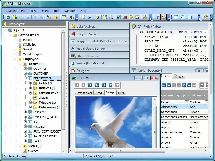Select the SALARY_HISTORY table in tree
215x161 pixels.
(45, 136)
